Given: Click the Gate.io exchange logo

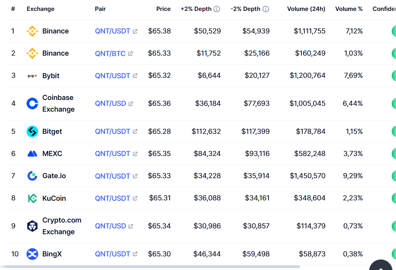Looking at the screenshot, I should tap(32, 176).
